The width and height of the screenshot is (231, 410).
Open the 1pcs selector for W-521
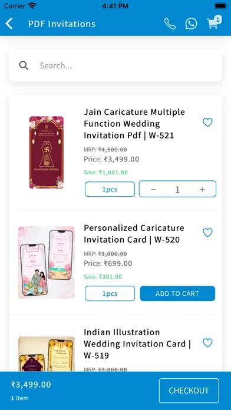pyautogui.click(x=110, y=189)
